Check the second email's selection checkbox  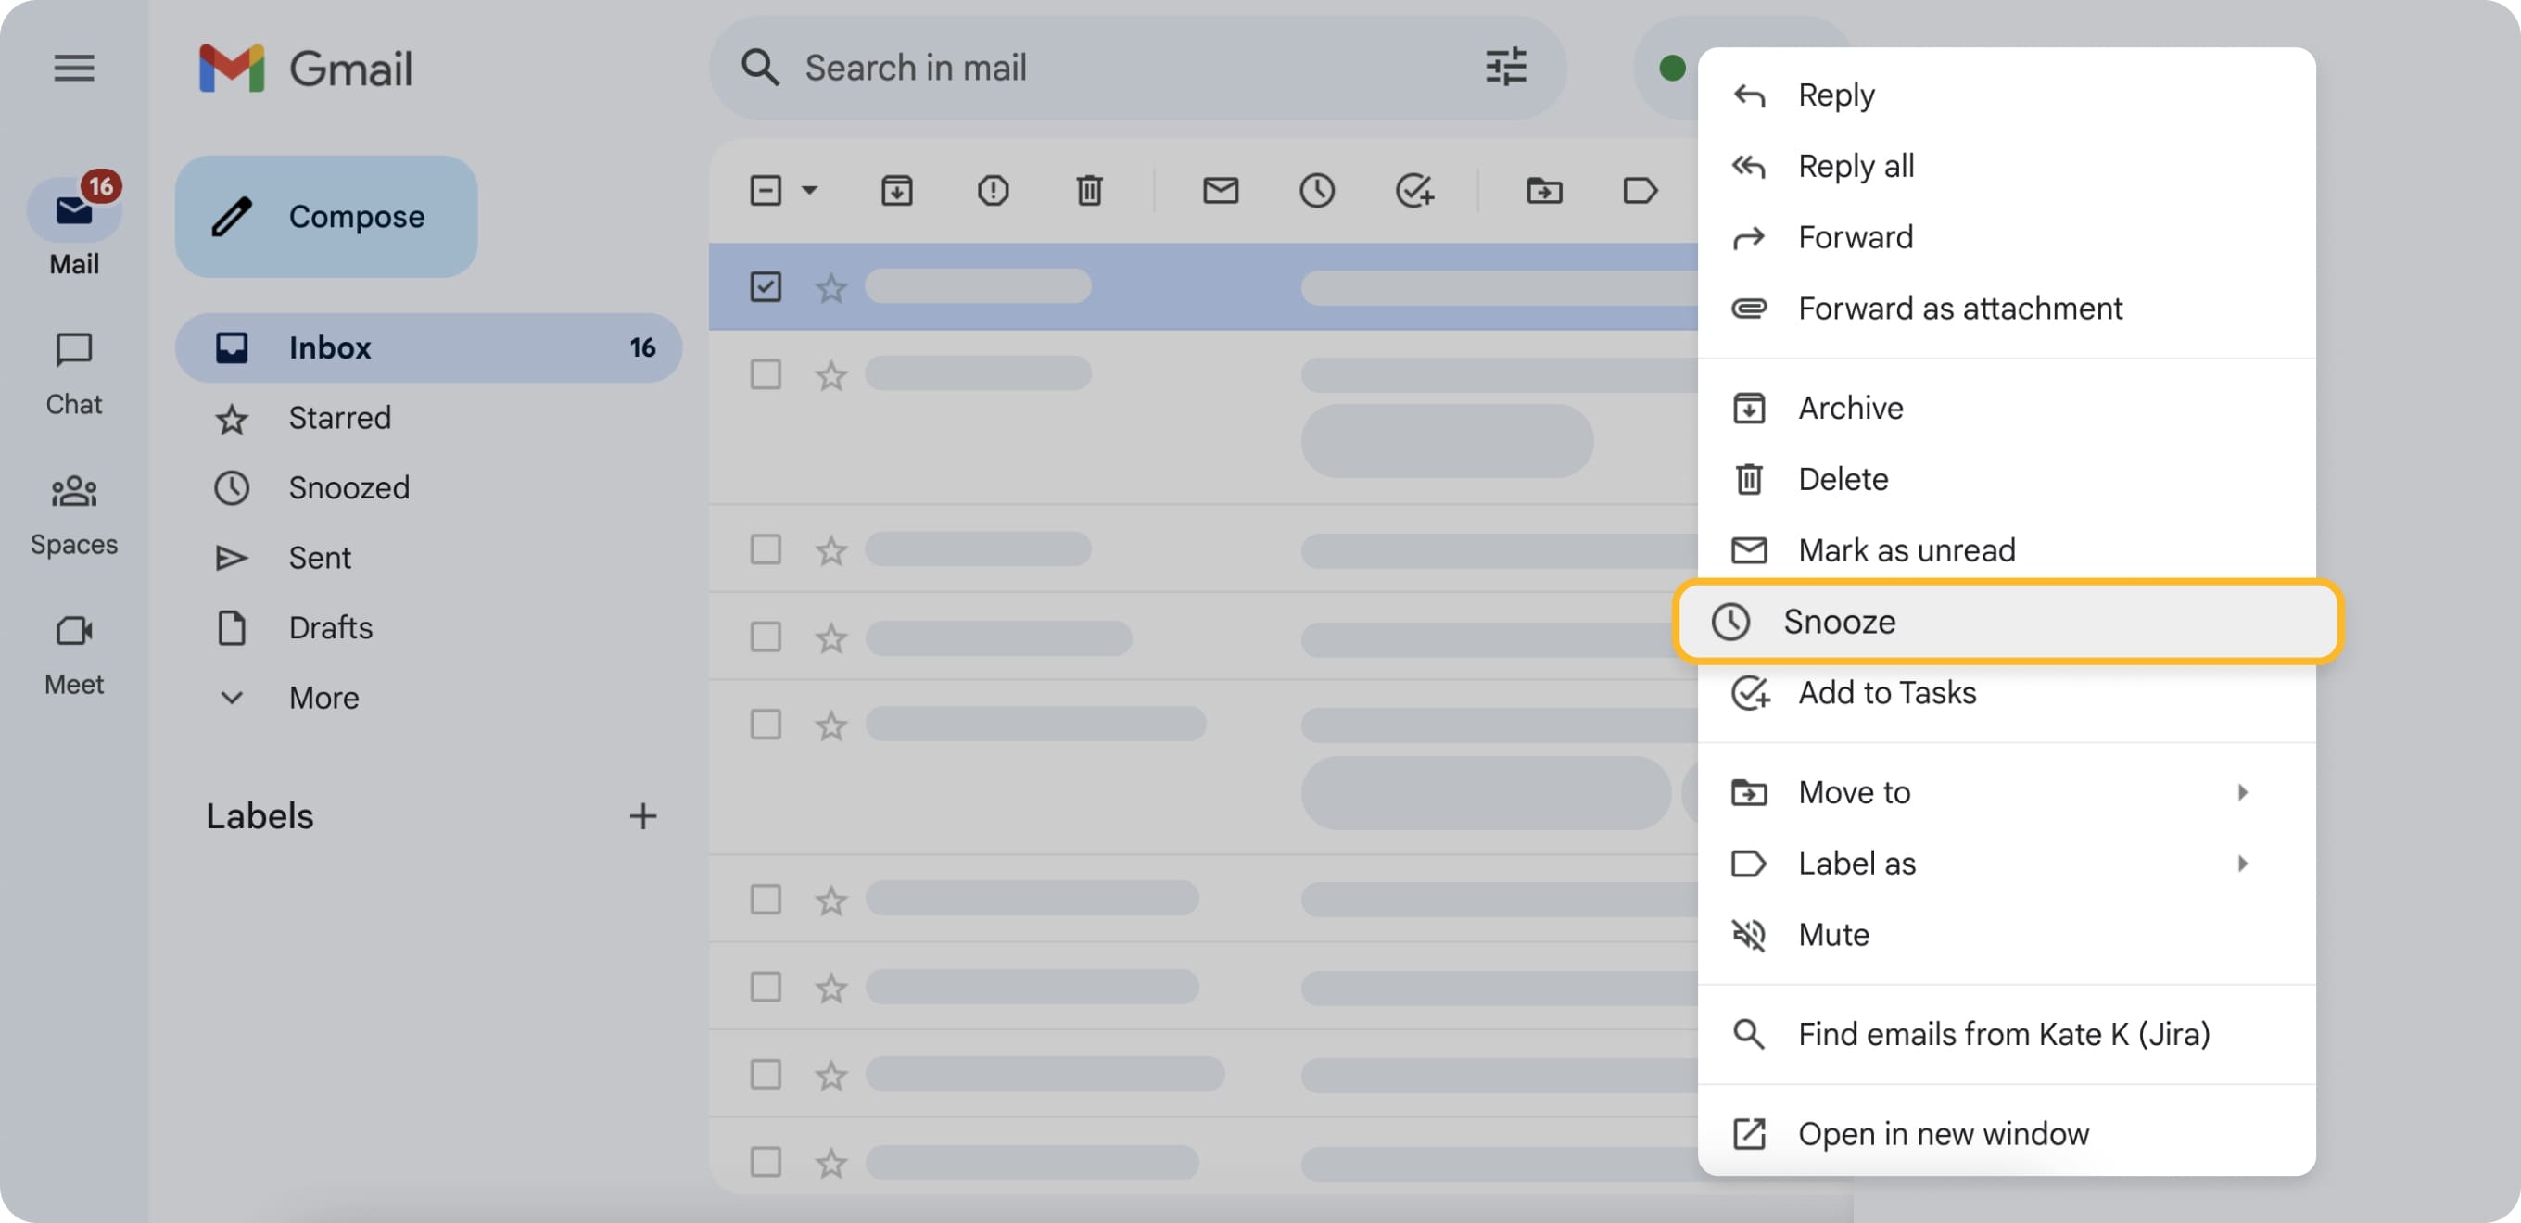coord(766,373)
